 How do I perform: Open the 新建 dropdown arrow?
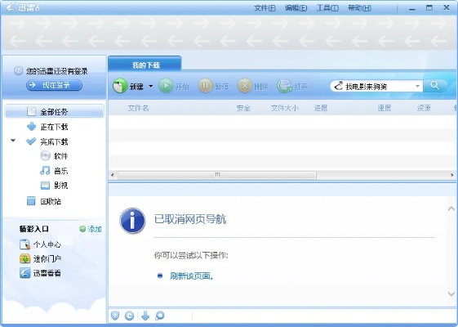151,86
